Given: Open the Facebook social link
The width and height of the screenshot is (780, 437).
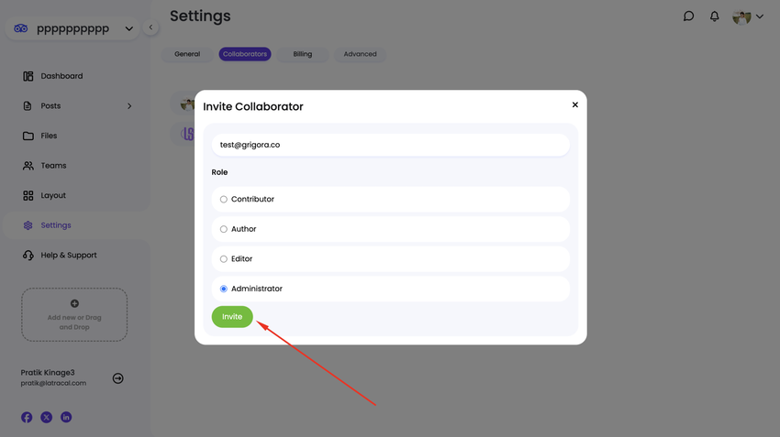Looking at the screenshot, I should point(27,417).
